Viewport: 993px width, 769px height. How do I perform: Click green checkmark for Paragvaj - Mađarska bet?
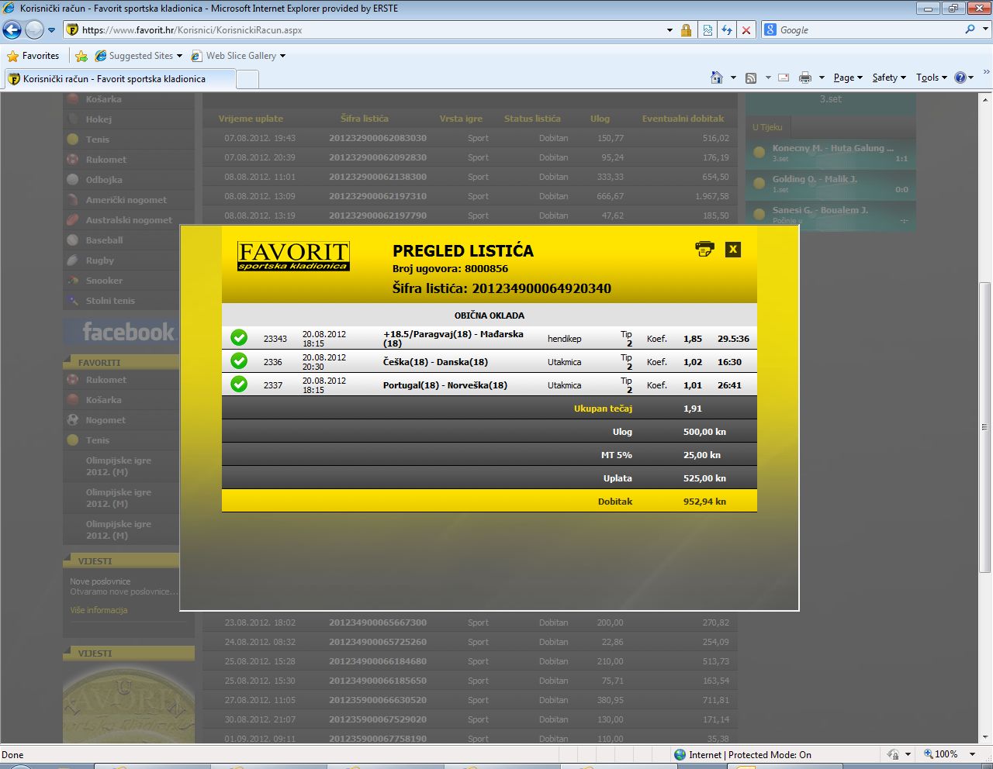pyautogui.click(x=239, y=338)
